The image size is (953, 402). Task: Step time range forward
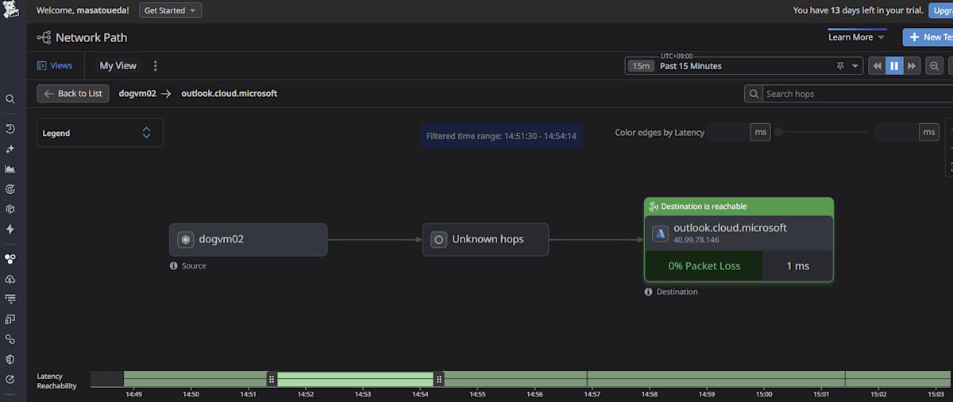coord(912,66)
